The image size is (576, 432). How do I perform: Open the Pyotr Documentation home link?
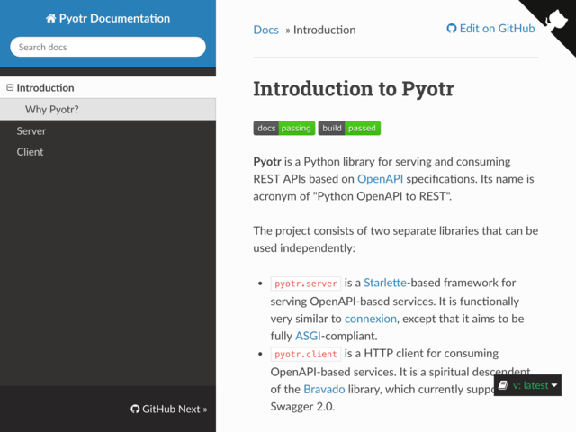pos(108,18)
